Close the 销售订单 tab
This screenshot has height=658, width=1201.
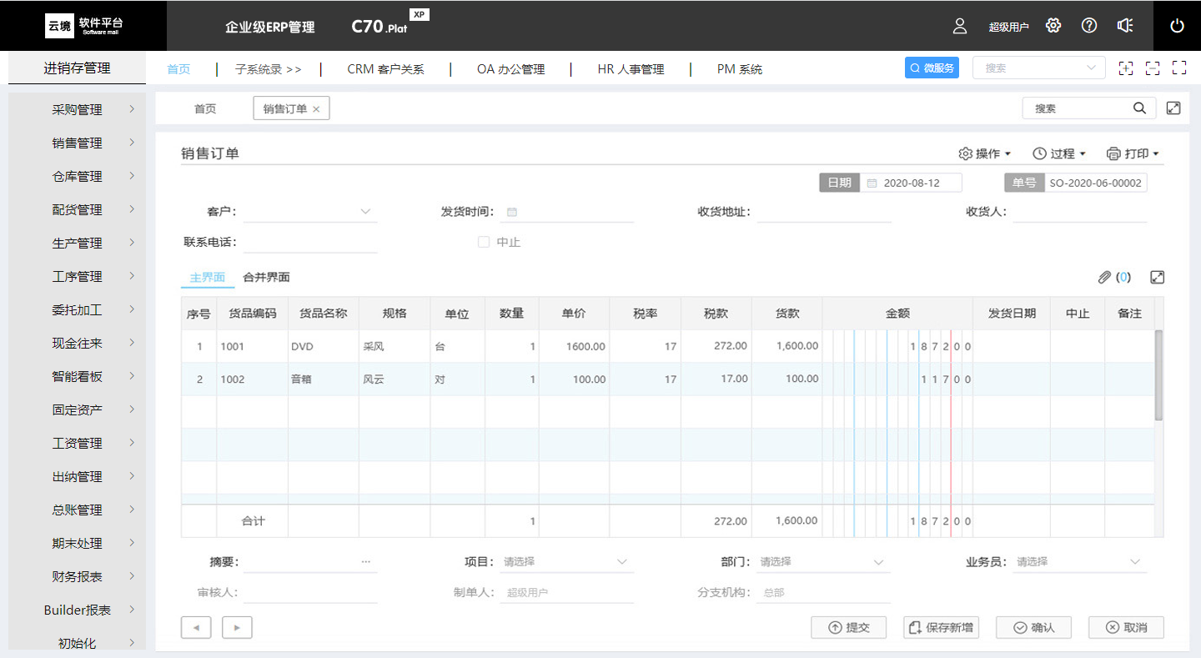coord(316,109)
